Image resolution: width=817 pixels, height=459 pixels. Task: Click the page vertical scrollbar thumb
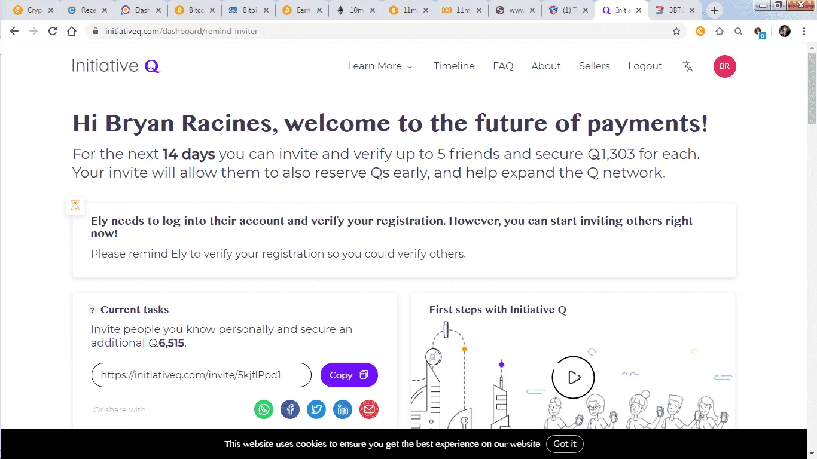coord(812,88)
